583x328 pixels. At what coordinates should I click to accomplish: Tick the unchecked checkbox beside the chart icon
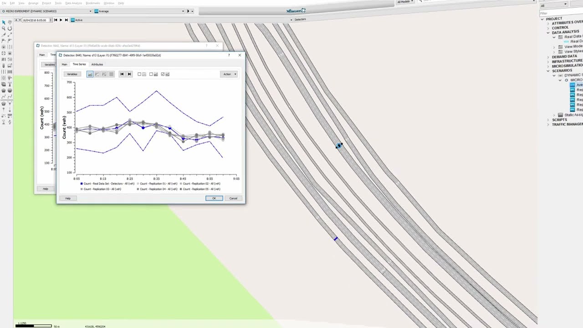pyautogui.click(x=151, y=74)
